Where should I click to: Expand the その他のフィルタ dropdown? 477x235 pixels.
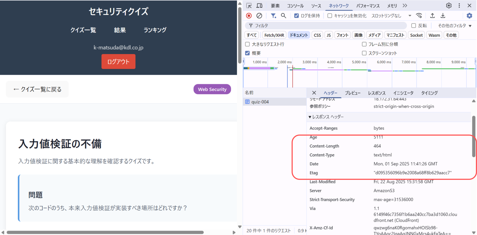[x=454, y=26]
